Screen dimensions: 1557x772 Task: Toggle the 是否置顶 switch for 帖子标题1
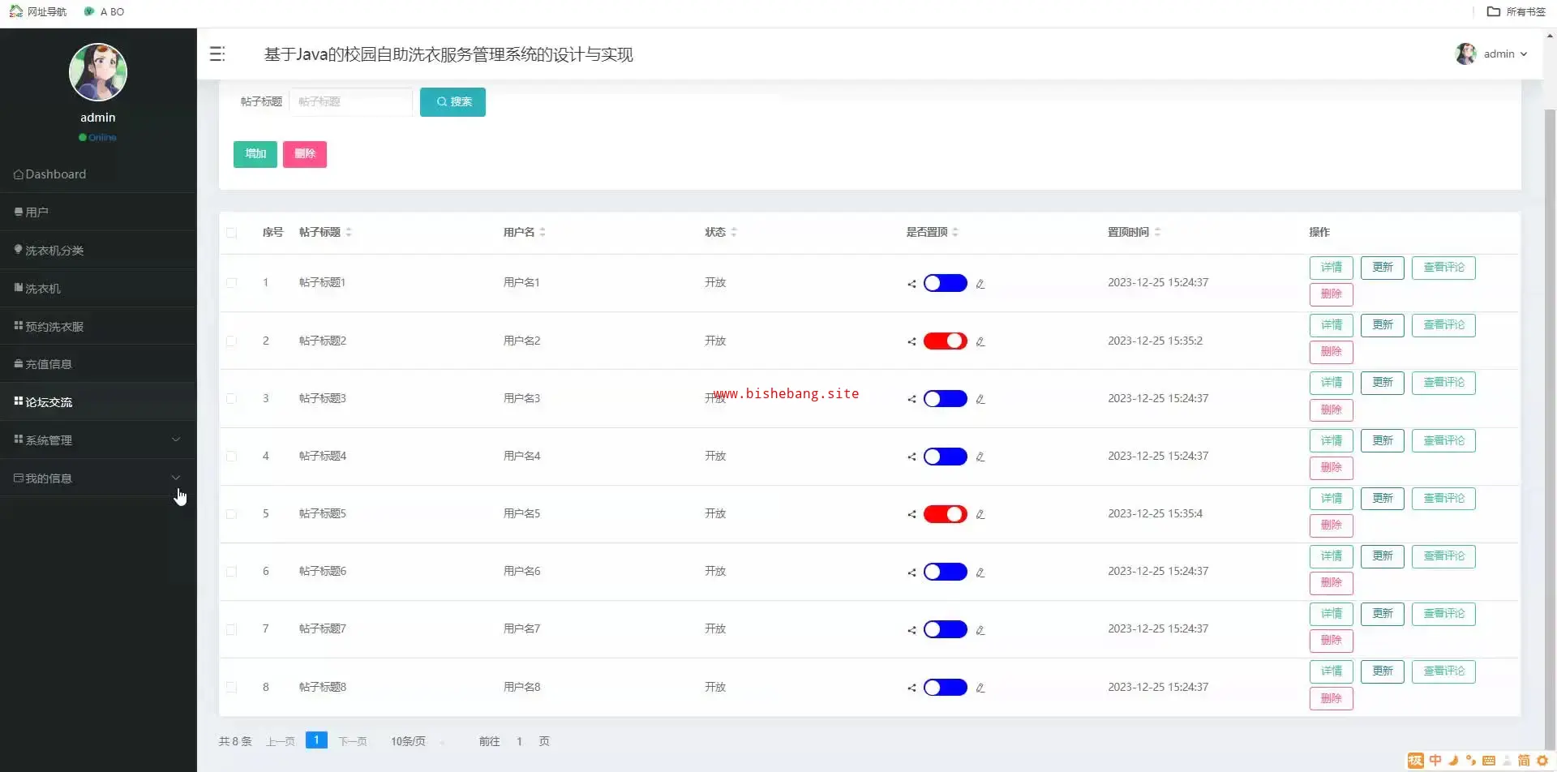point(946,283)
